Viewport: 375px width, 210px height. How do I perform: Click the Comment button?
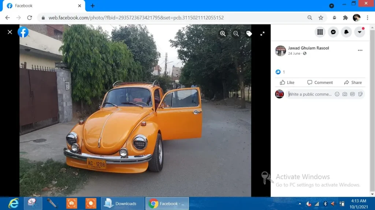click(320, 82)
